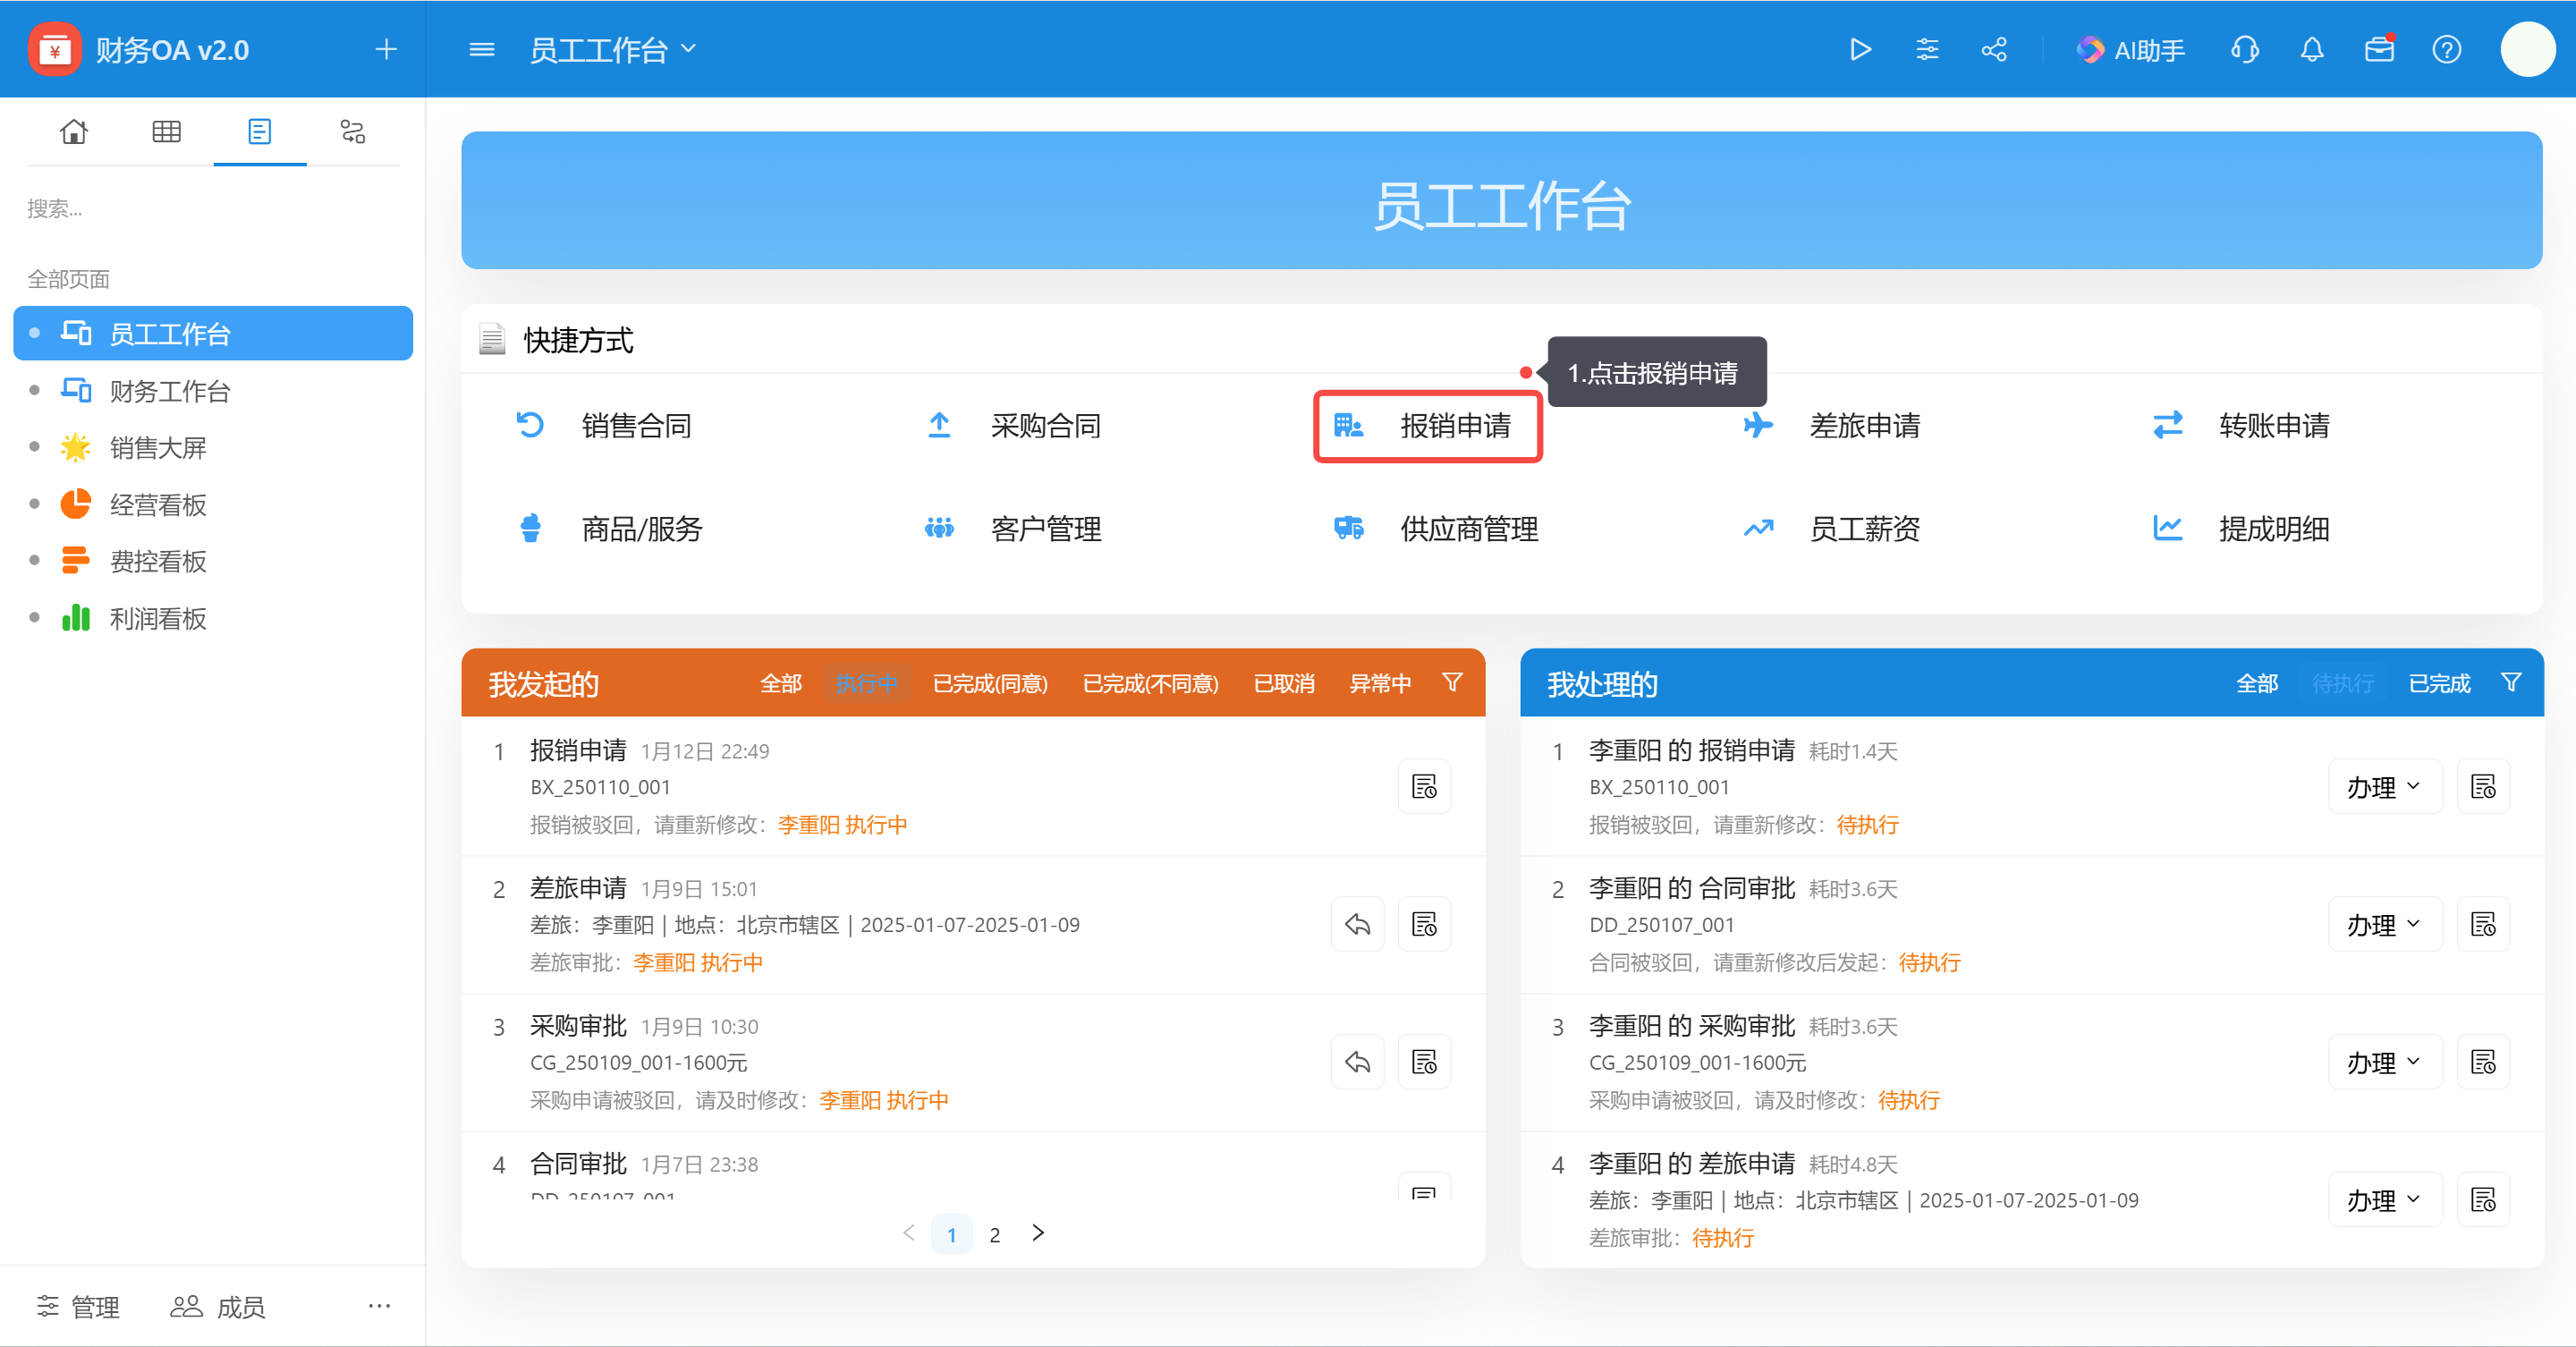This screenshot has height=1347, width=2576.
Task: Select the pages document icon tab
Action: click(x=259, y=131)
